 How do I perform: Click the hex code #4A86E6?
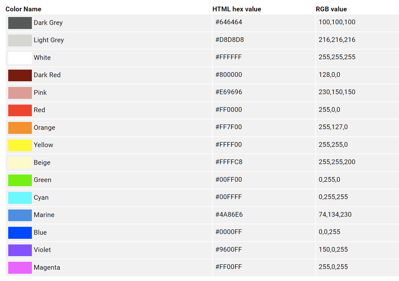coord(229,215)
